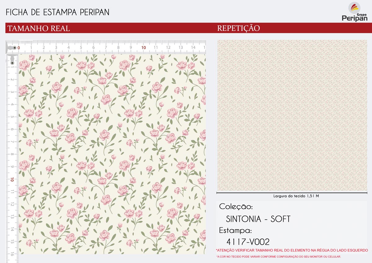Select the REPETIÇÃO header

click(238, 28)
